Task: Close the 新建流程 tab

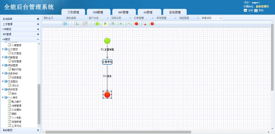Action: [x=221, y=18]
